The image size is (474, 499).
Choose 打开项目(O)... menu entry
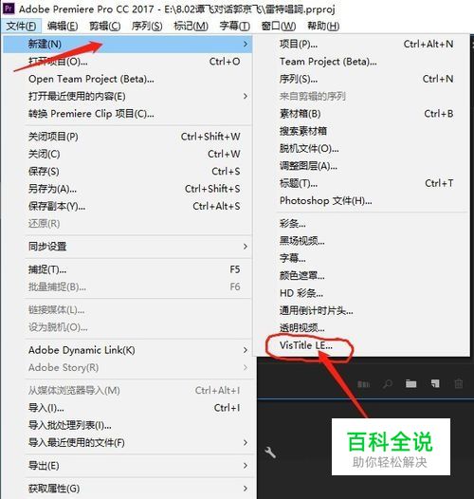[127, 61]
